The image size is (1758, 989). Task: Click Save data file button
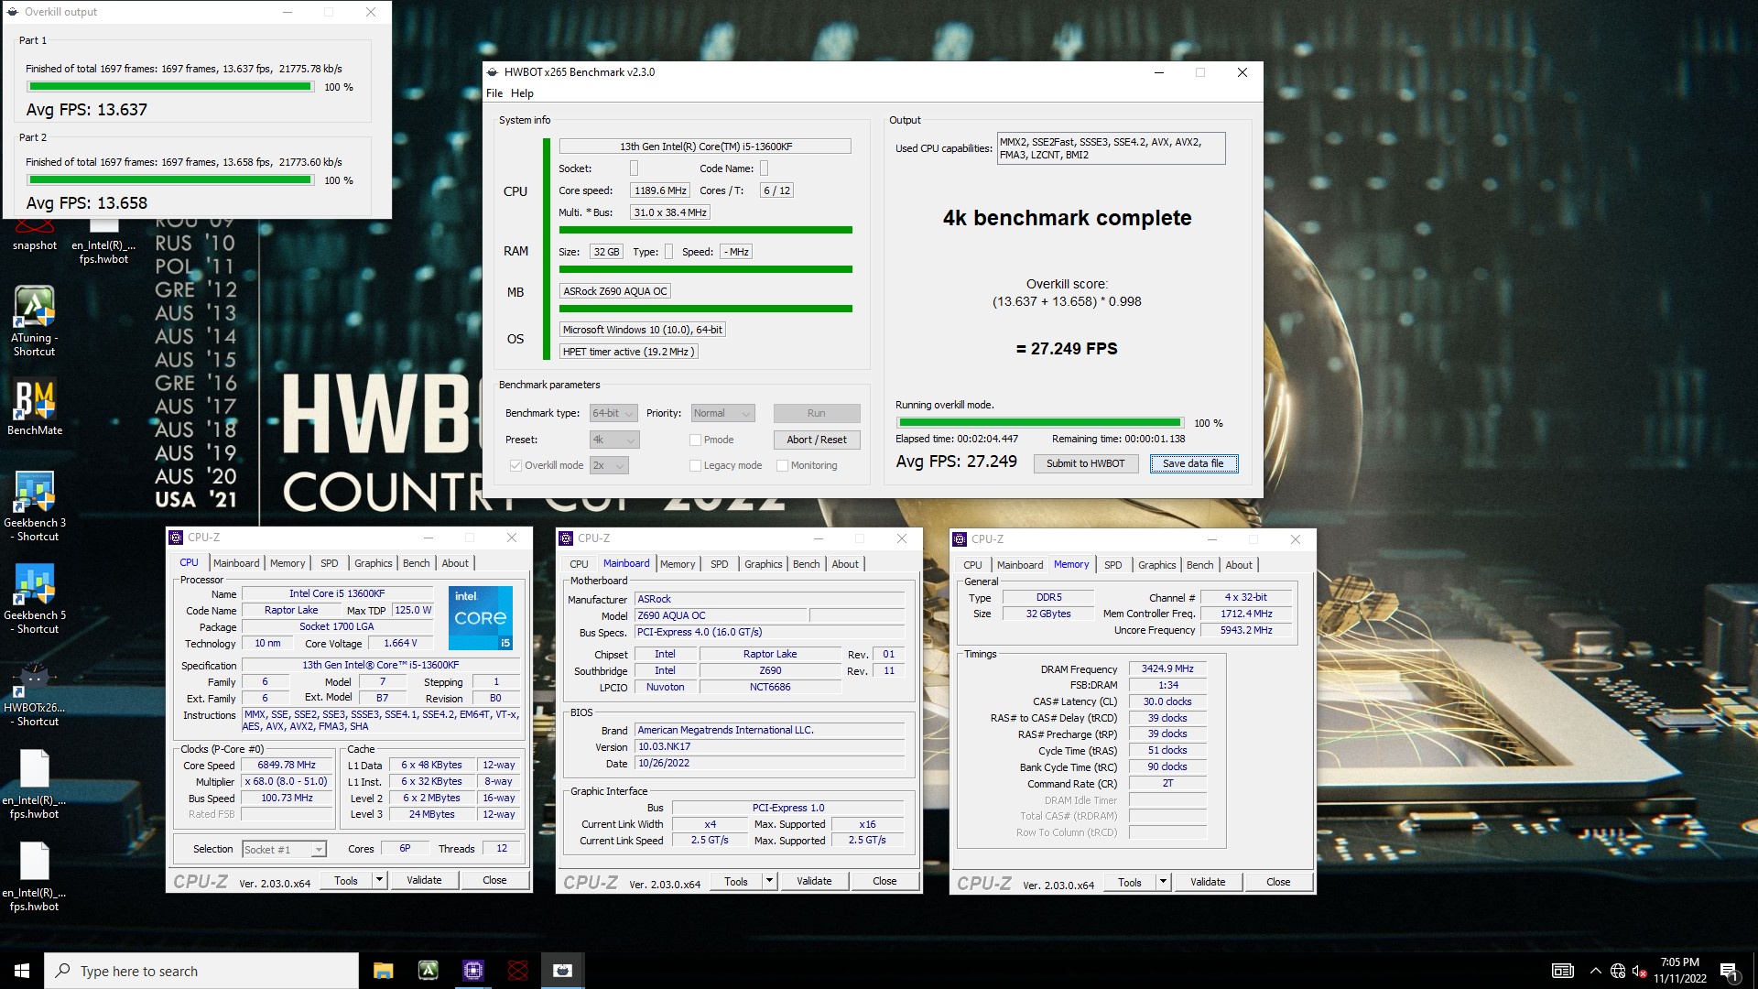(1193, 463)
